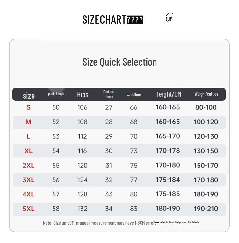The image size is (239, 243).
Task: Select the 4XL size row label
Action: (28, 194)
